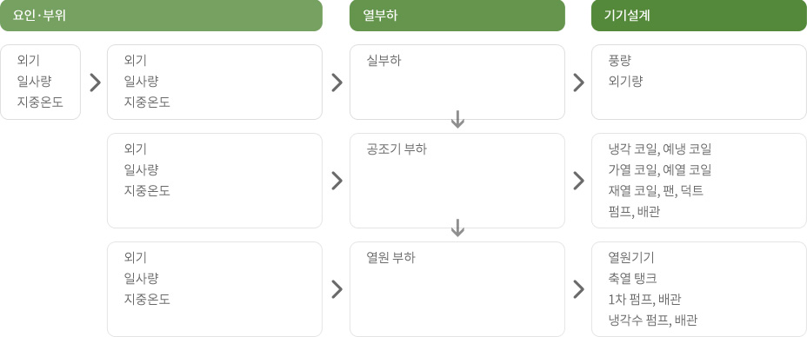Click the 풍량 외기량 design box
This screenshot has width=807, height=337.
click(699, 83)
